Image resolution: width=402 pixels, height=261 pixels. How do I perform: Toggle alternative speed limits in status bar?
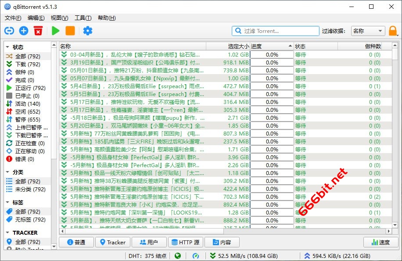(196, 256)
